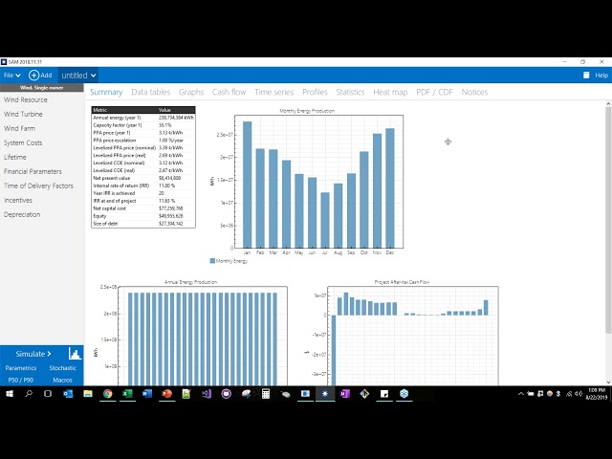Image resolution: width=612 pixels, height=459 pixels.
Task: Click the Monthly Energy legend swatch
Action: 212,261
